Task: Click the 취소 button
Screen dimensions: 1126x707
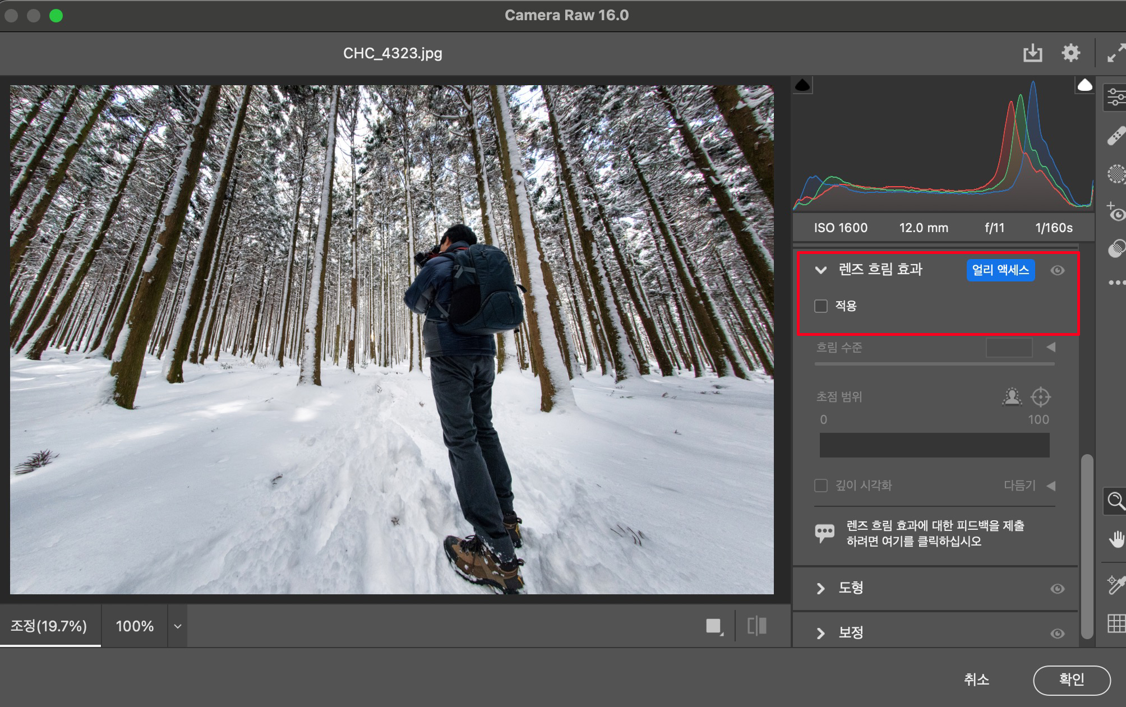Action: [x=976, y=680]
